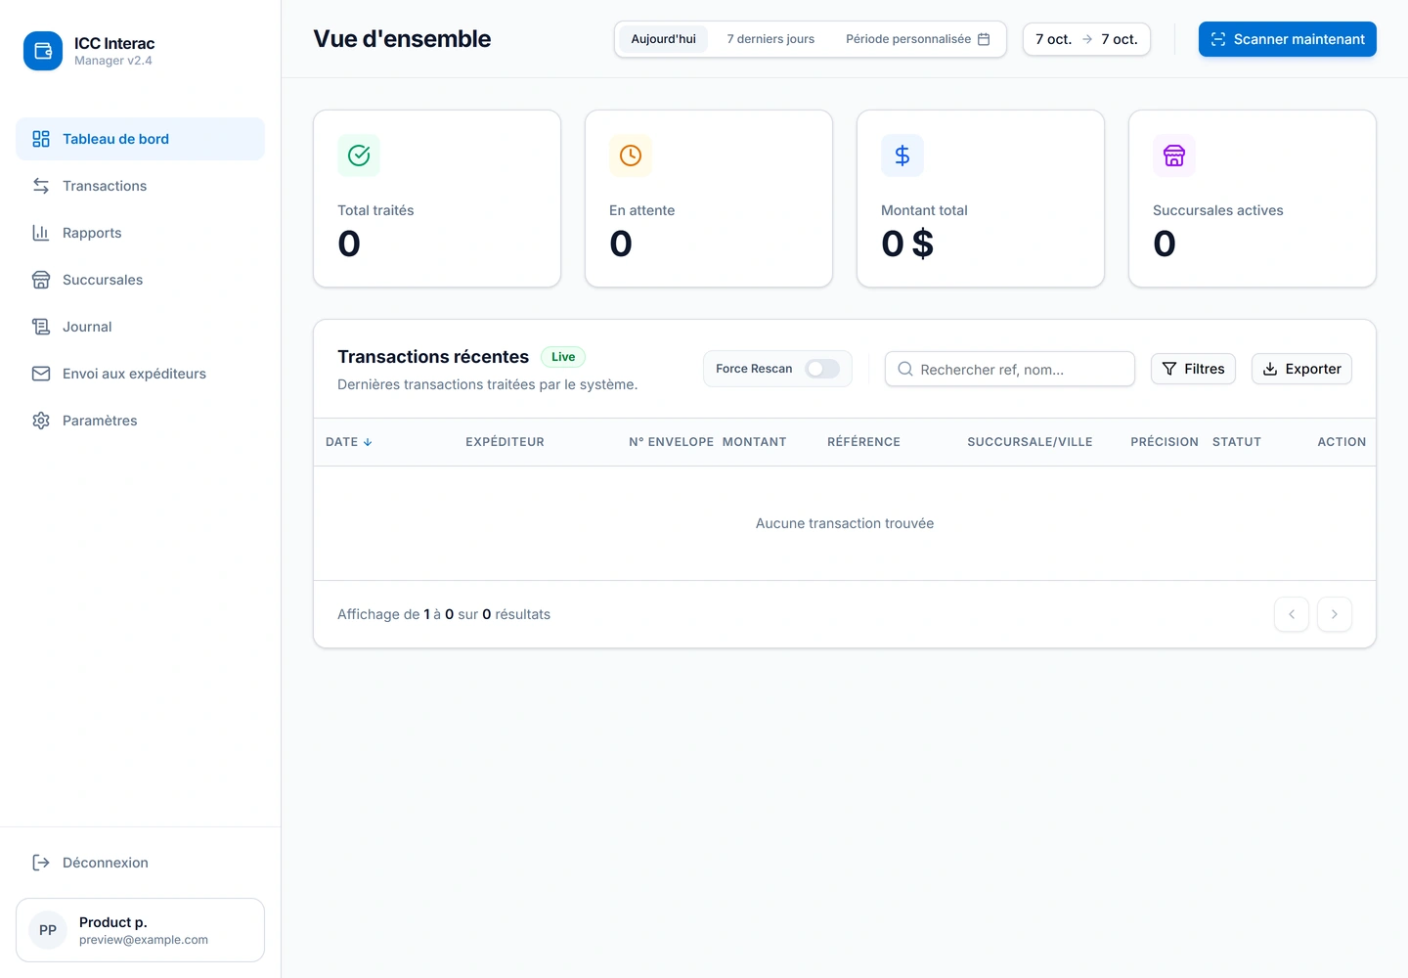
Task: Click the orange clock icon on En attente
Action: [631, 156]
